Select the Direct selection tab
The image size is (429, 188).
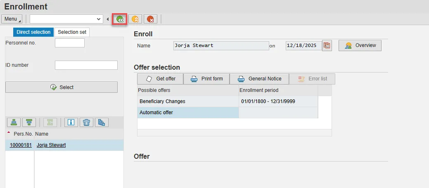[x=33, y=32]
